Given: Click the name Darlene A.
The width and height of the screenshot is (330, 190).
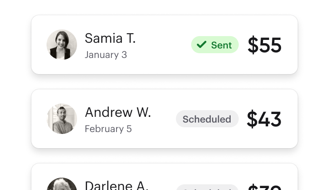Looking at the screenshot, I should tap(116, 185).
